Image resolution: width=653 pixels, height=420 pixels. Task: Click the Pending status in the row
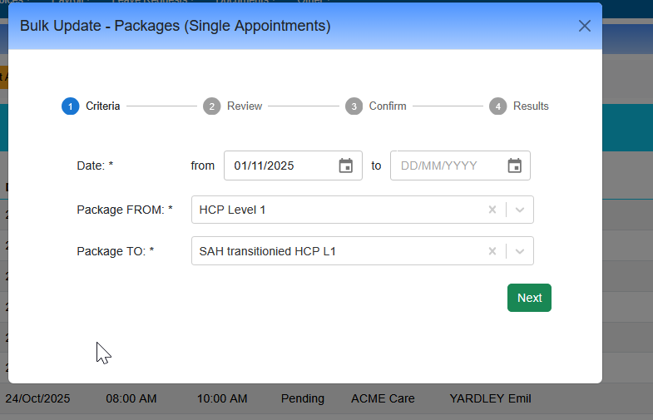[x=302, y=398]
